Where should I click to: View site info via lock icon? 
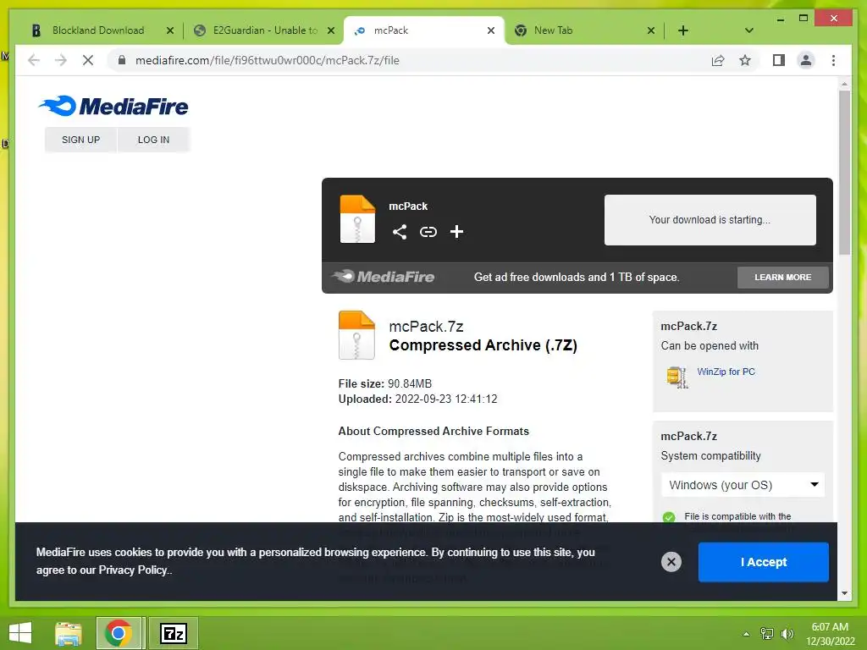(122, 60)
